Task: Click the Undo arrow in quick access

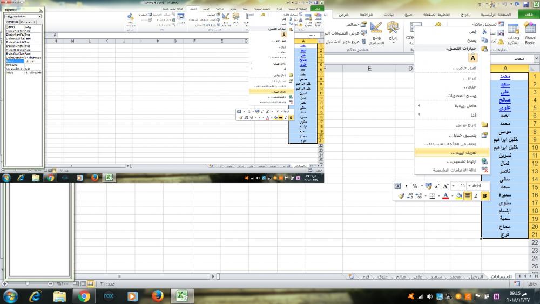Action: (504, 4)
